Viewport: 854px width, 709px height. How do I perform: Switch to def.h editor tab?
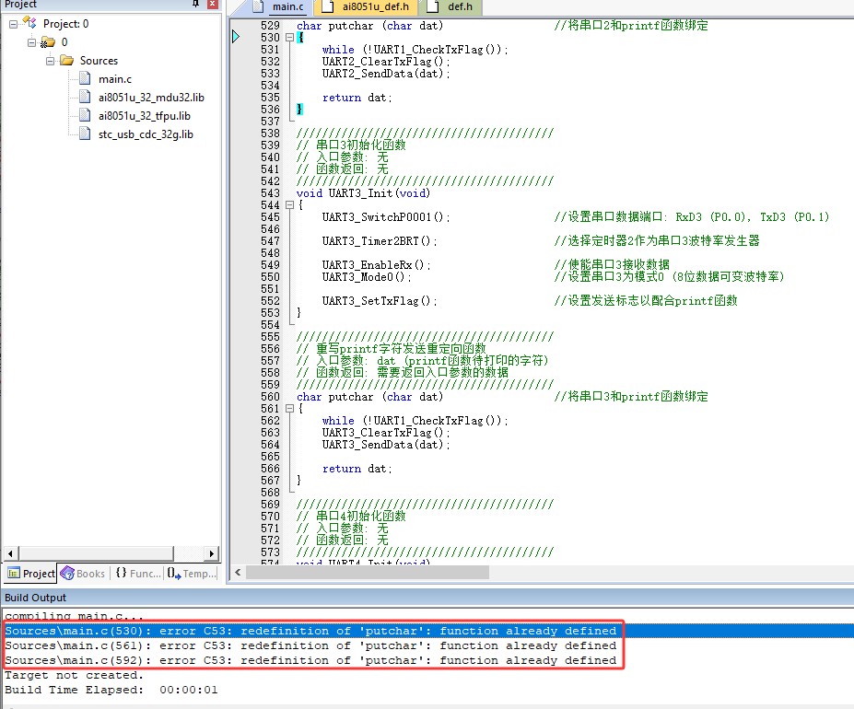point(460,7)
